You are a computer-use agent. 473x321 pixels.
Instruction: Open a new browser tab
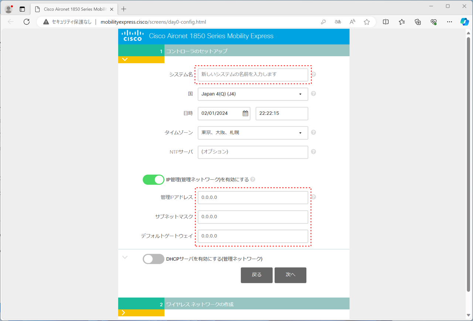123,9
